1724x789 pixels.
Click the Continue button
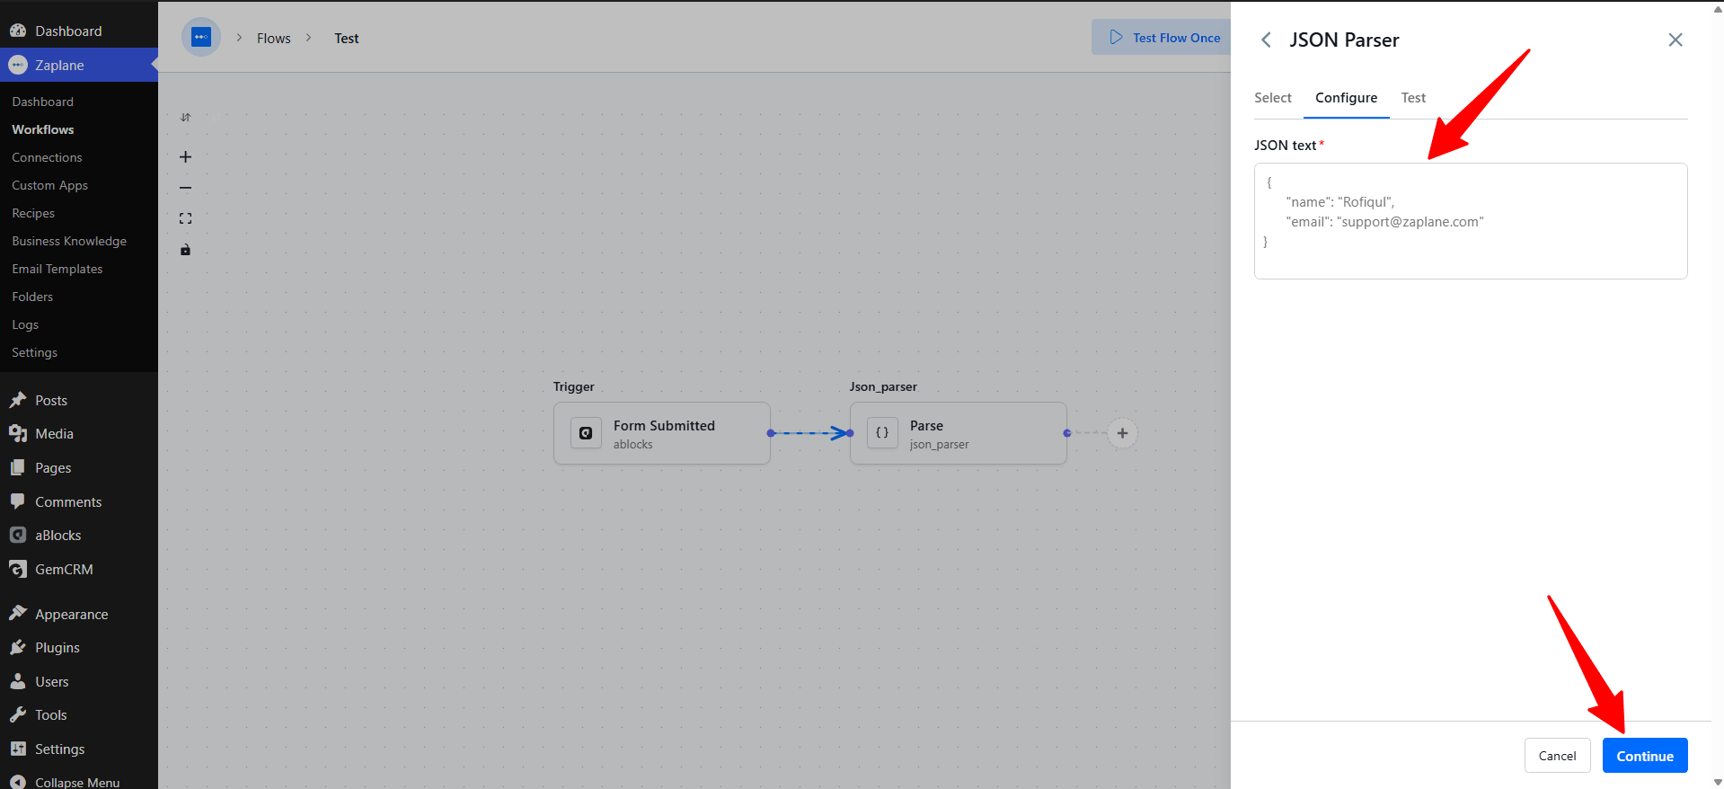point(1645,756)
